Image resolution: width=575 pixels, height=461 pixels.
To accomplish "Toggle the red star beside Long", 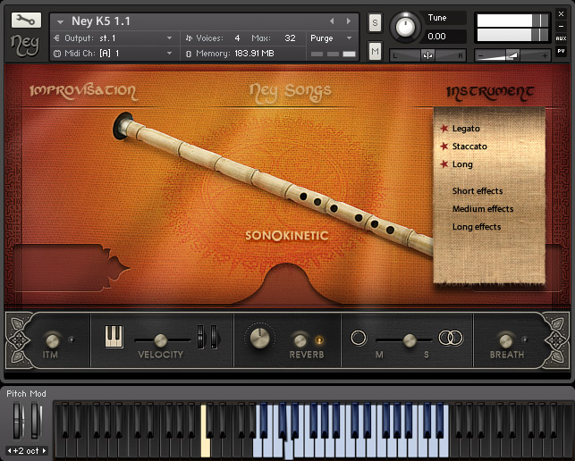I will click(x=444, y=163).
